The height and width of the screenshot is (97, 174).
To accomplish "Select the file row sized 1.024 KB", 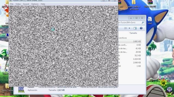I will pos(130,59).
